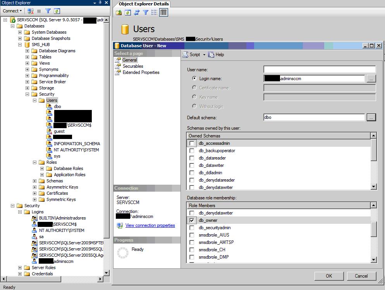Click the Synchronize icon in Object Explorer Details toolbar
The height and width of the screenshot is (290, 385).
click(137, 12)
